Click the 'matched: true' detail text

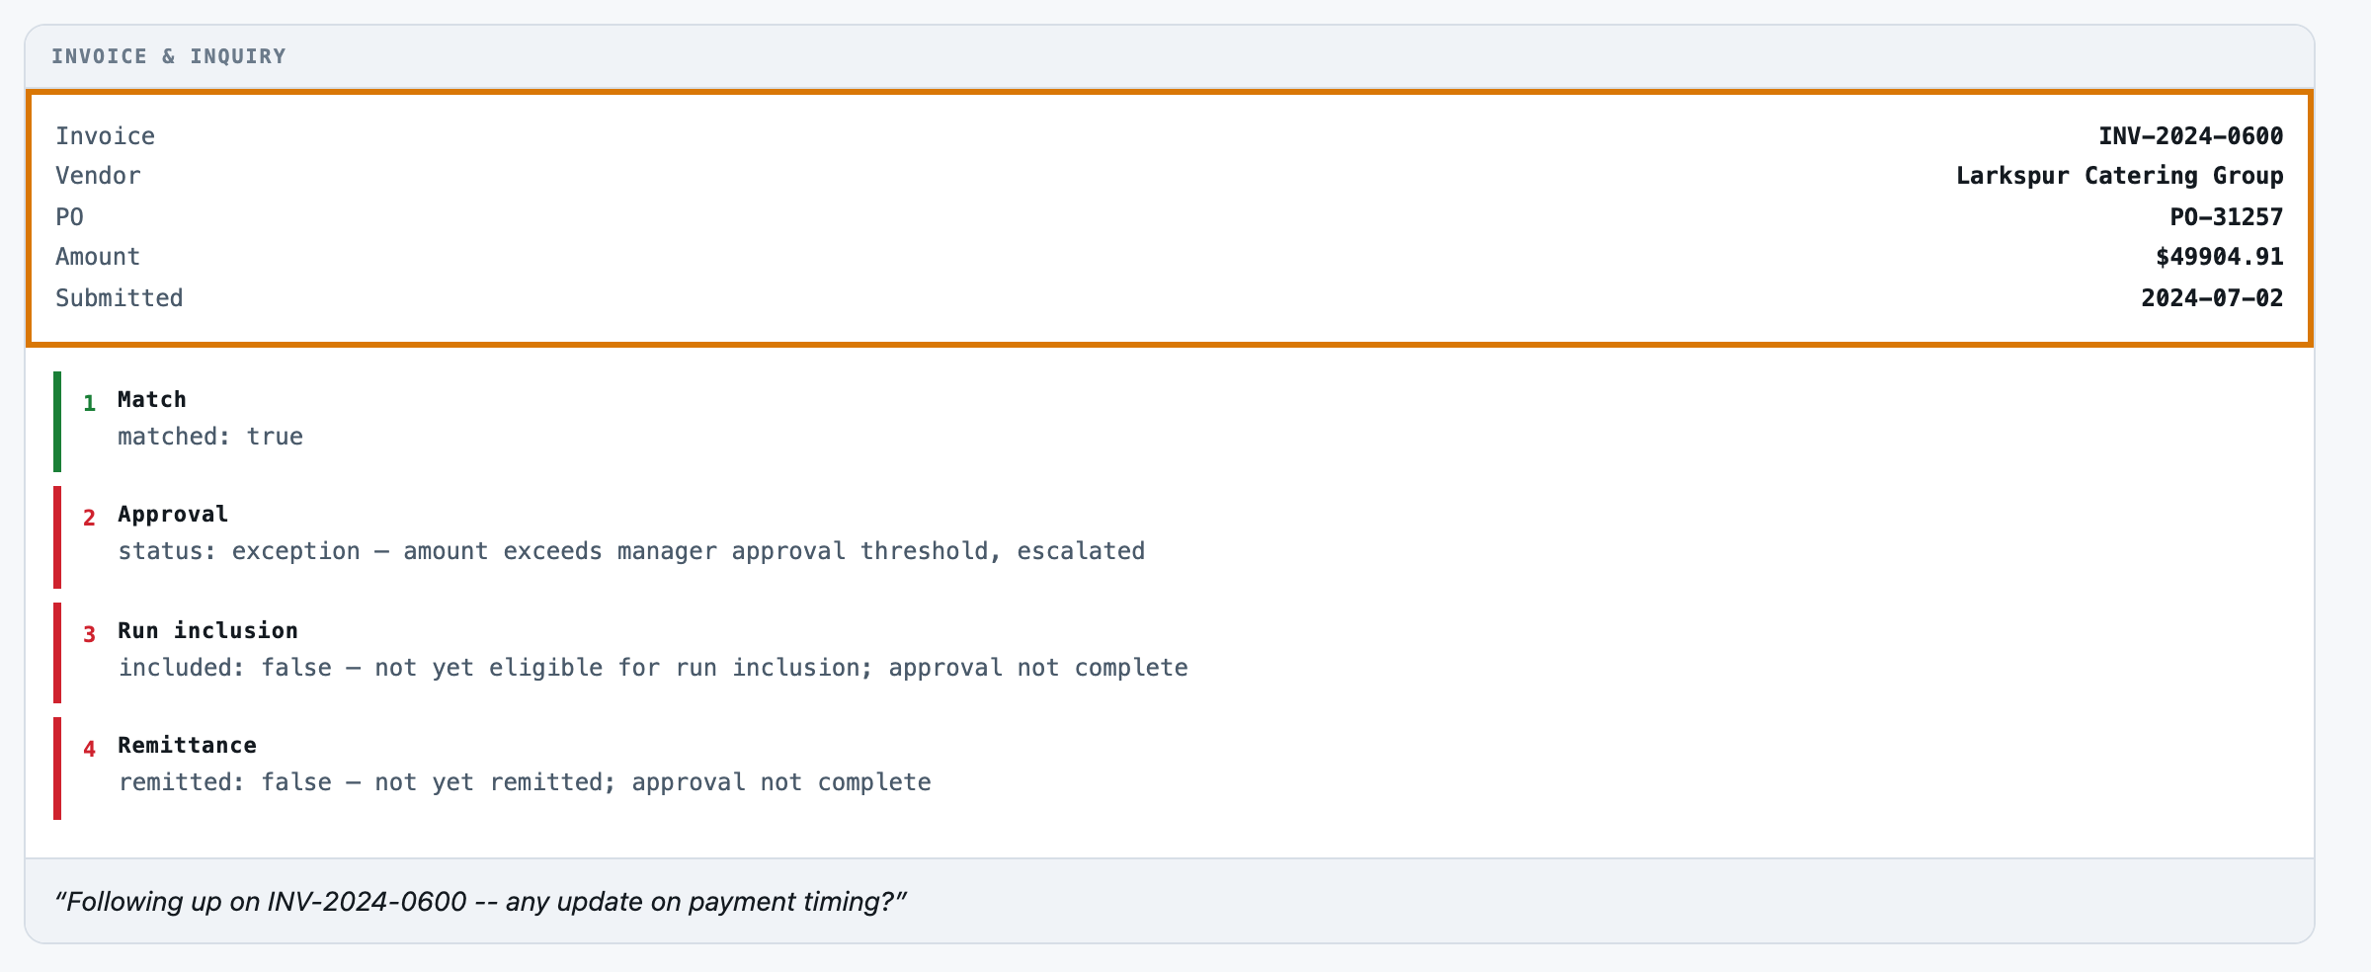(x=210, y=437)
